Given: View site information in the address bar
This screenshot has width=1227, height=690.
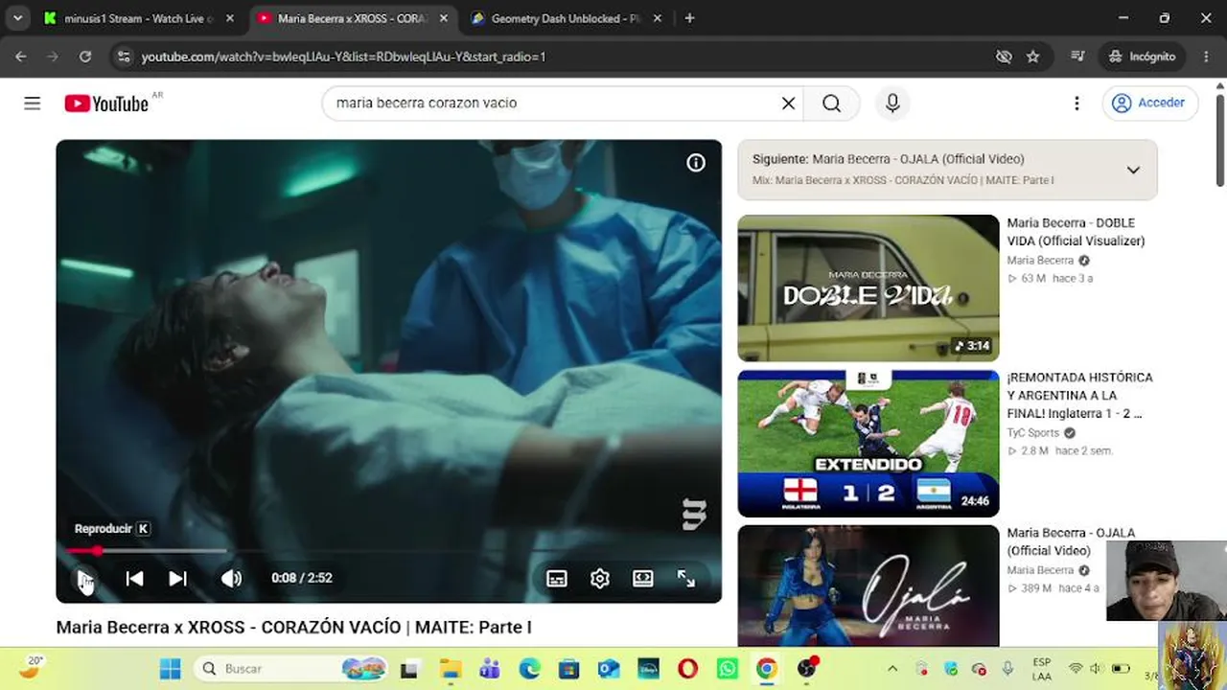Looking at the screenshot, I should point(123,57).
